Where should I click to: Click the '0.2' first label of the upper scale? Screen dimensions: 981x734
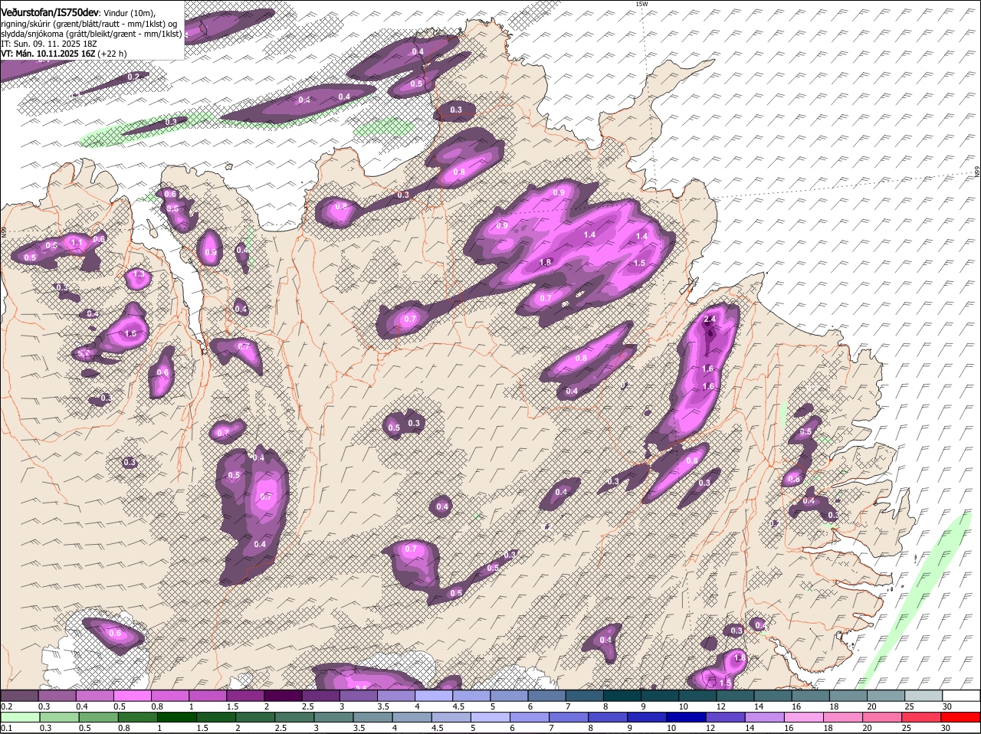point(5,706)
